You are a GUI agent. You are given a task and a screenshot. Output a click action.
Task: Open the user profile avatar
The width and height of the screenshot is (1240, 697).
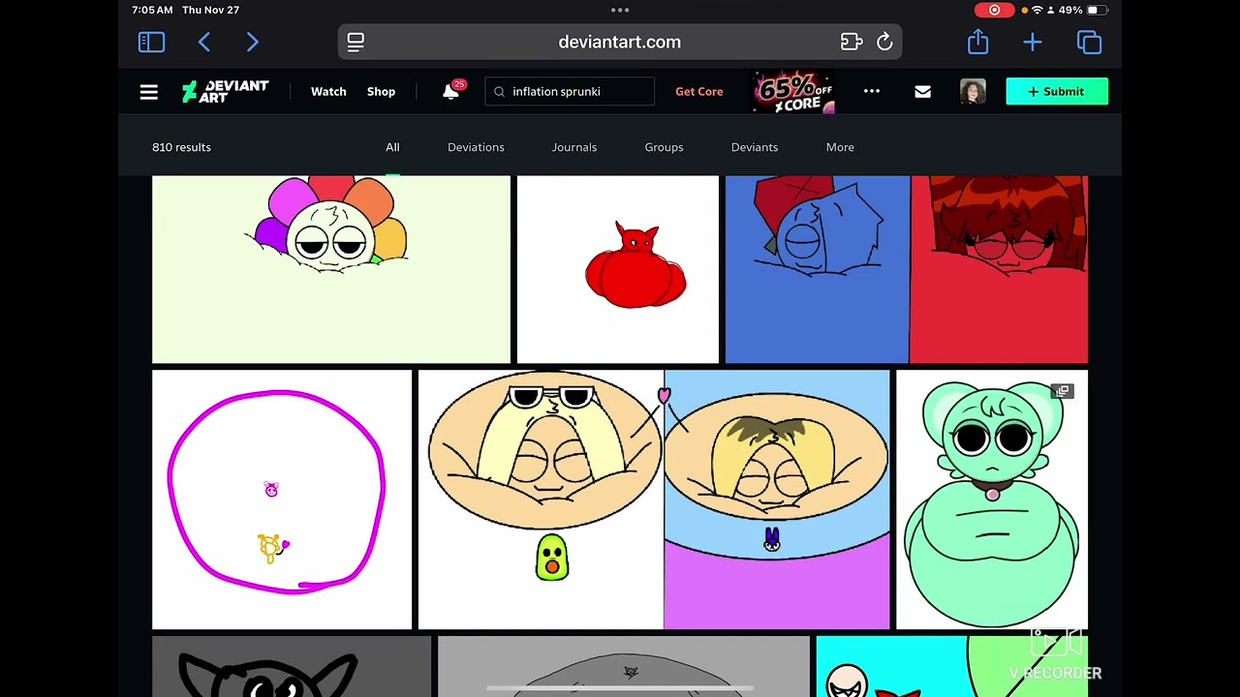pos(973,91)
